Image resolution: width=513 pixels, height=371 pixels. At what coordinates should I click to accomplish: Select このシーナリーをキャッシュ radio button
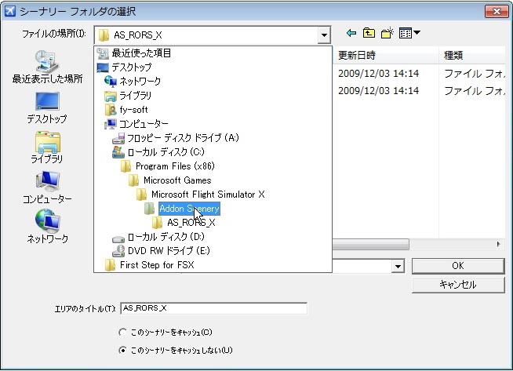tap(122, 333)
